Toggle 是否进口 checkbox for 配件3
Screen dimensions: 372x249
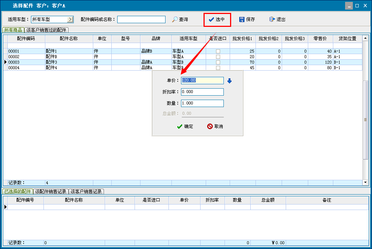[218, 63]
